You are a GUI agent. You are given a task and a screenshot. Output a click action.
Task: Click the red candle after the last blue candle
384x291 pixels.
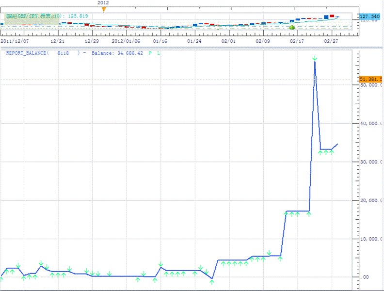click(x=332, y=16)
